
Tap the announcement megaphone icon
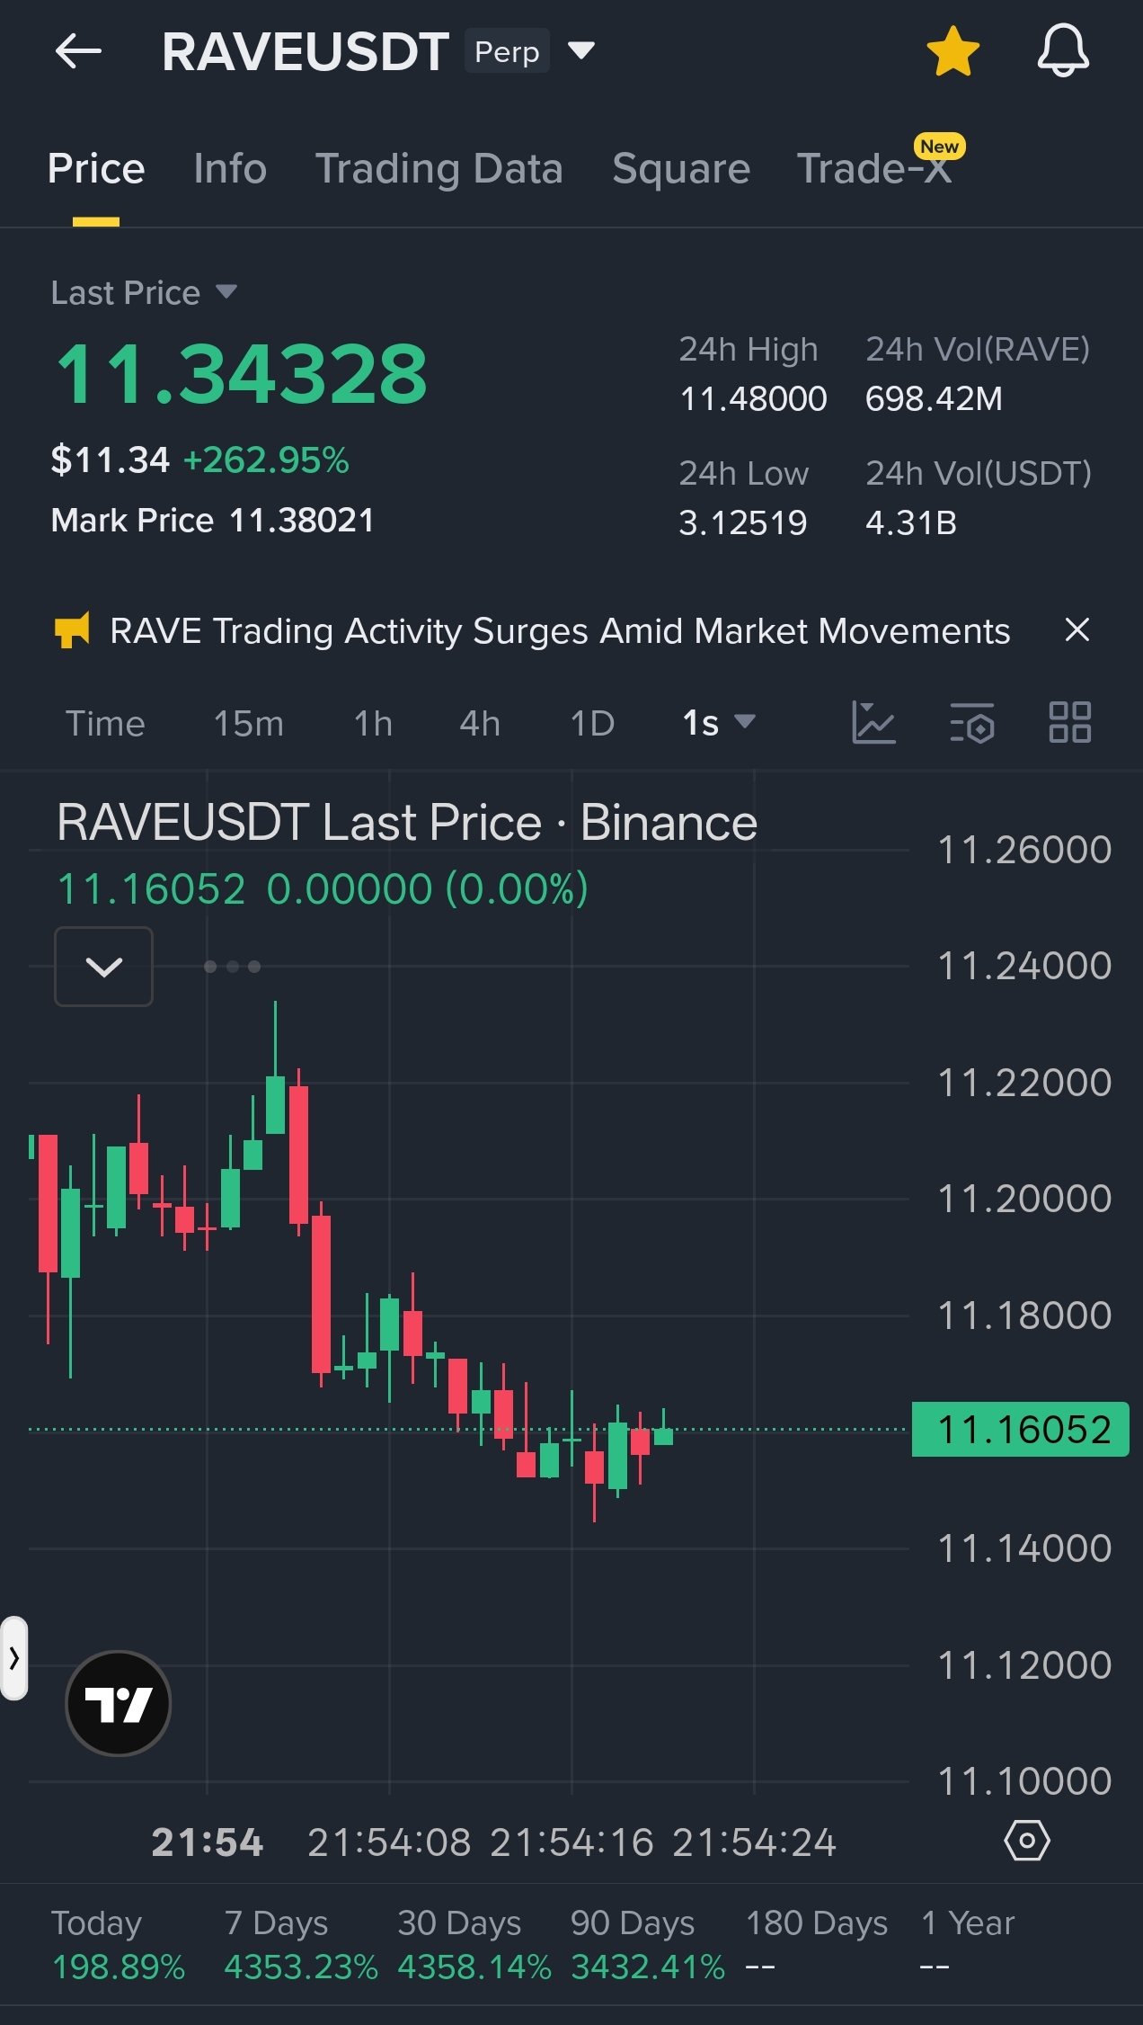click(x=72, y=630)
